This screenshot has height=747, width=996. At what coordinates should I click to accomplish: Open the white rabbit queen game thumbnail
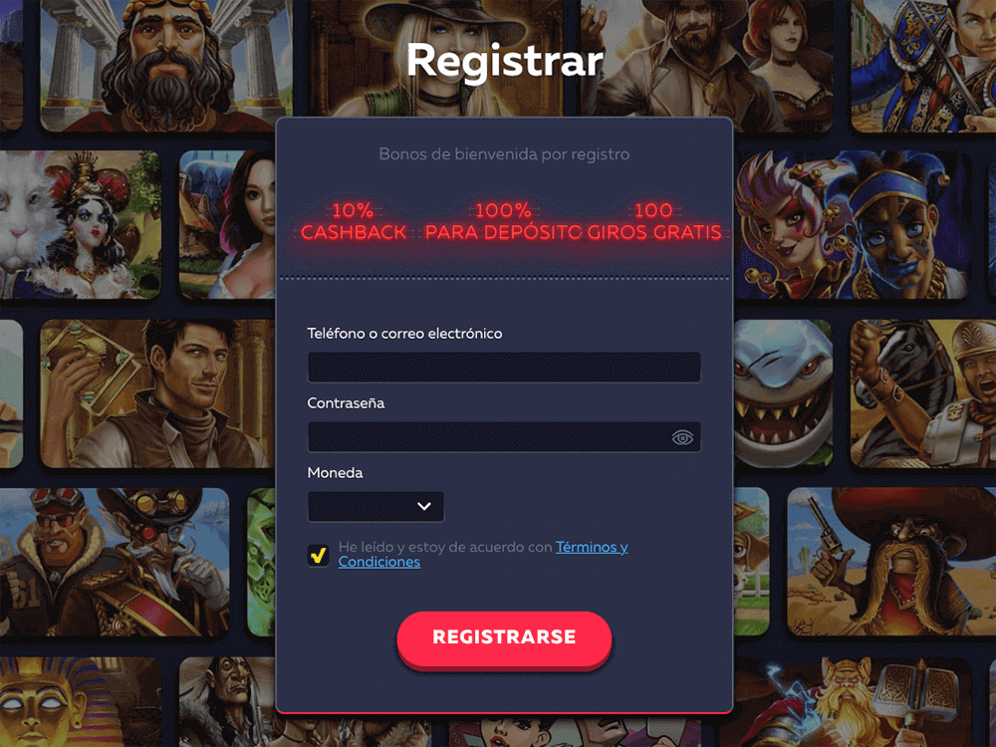[80, 224]
